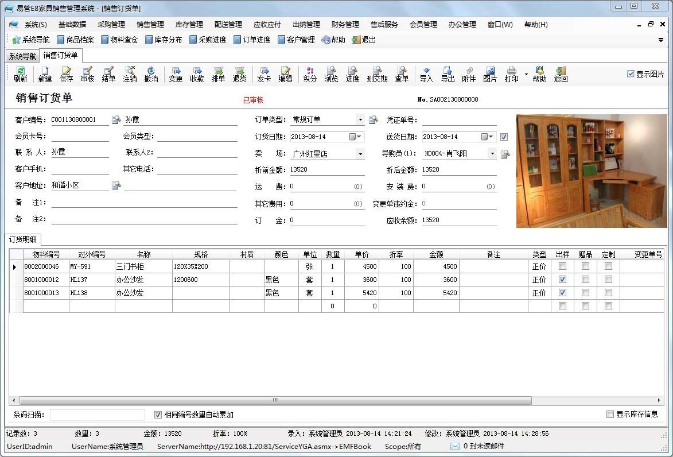Expand the 导购员(1) dropdown
This screenshot has height=457, width=673.
pos(492,153)
